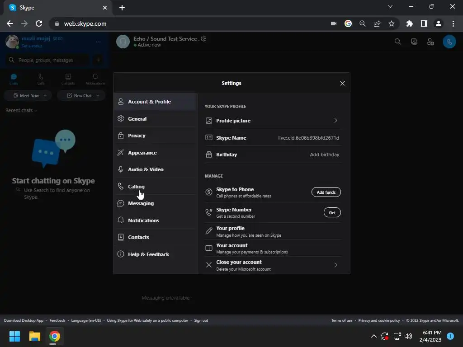Click the X icon beside Close your account
Screen dimensions: 463x347
click(209, 265)
